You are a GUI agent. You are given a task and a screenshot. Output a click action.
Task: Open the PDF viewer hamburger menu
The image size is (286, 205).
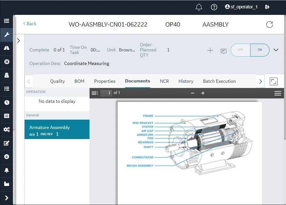tap(278, 93)
